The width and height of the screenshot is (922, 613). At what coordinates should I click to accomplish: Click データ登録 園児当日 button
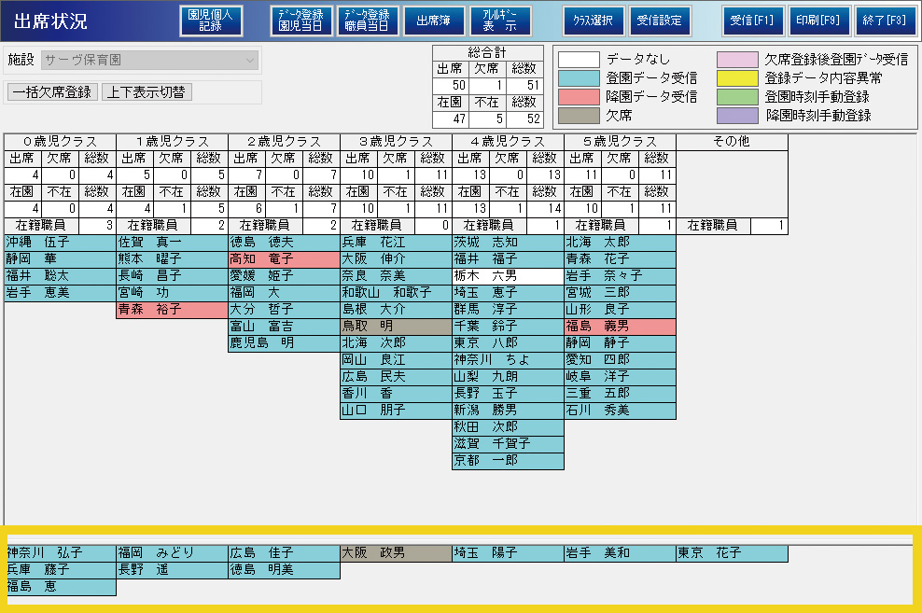tap(301, 21)
